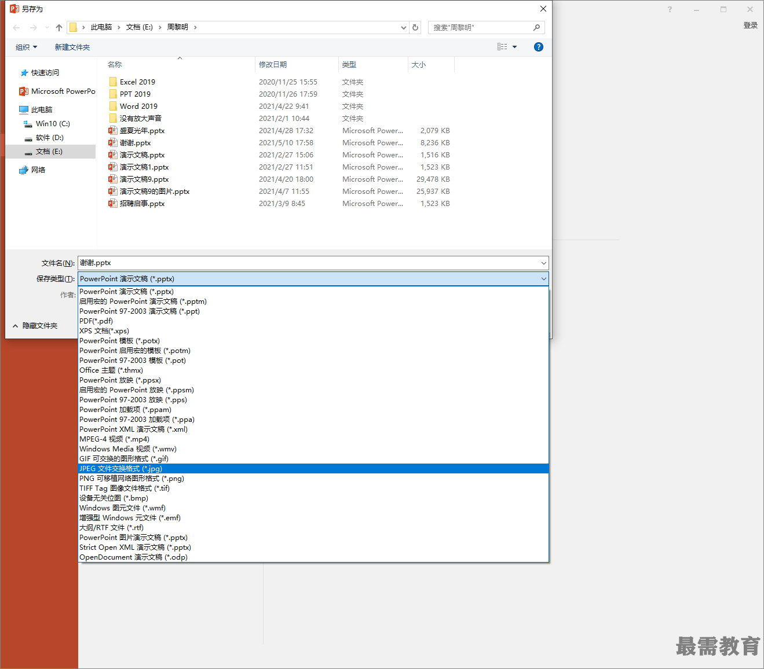764x669 pixels.
Task: Click the 2021/5/10 17:58 modified date
Action: tap(286, 143)
